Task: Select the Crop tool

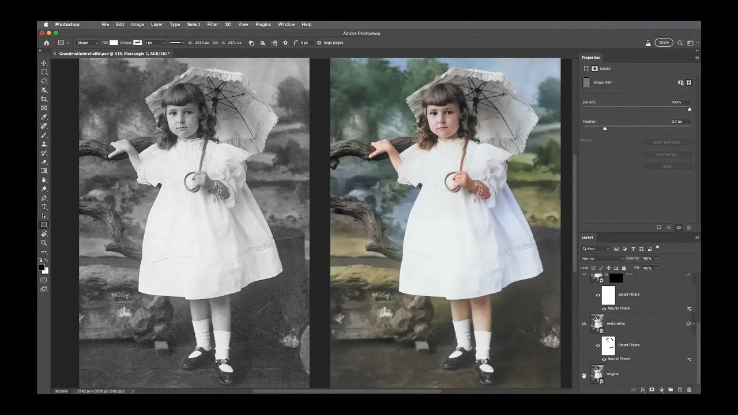Action: tap(44, 99)
